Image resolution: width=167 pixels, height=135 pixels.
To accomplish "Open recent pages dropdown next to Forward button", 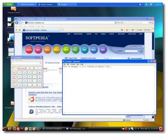I will [x=23, y=23].
